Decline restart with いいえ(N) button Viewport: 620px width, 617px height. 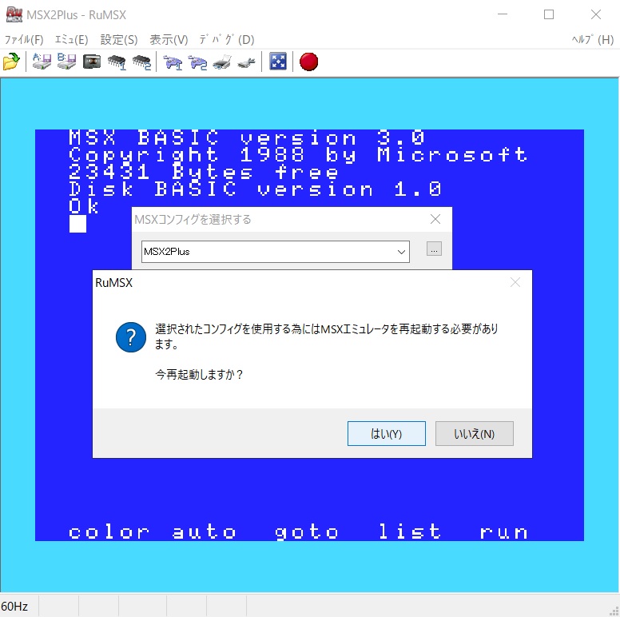[474, 433]
